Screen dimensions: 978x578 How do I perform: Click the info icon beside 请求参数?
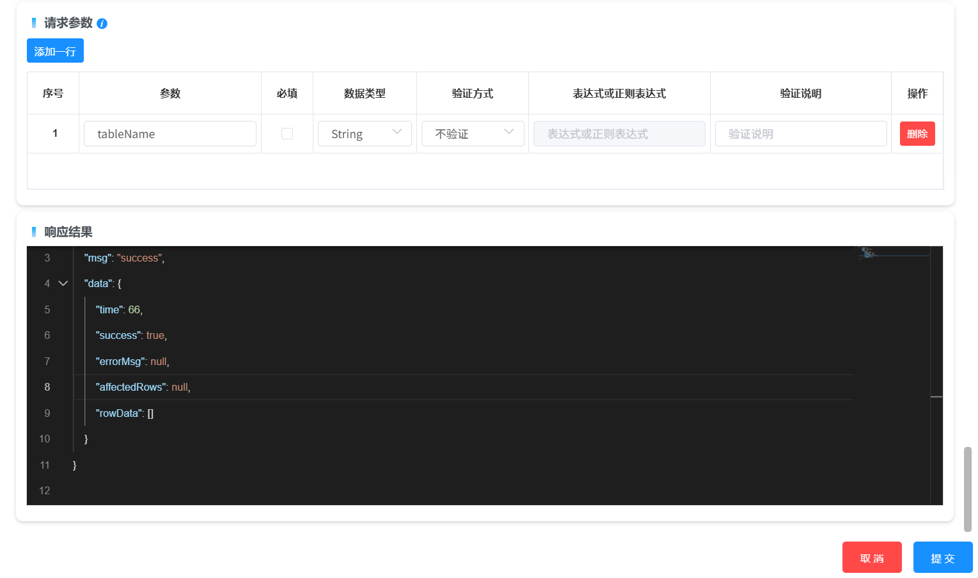coord(102,24)
